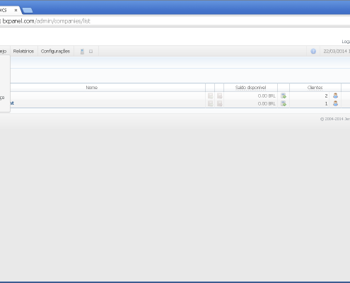The image size is (350, 283).
Task: Sort by Saldo disponível column header
Action: pyautogui.click(x=250, y=88)
